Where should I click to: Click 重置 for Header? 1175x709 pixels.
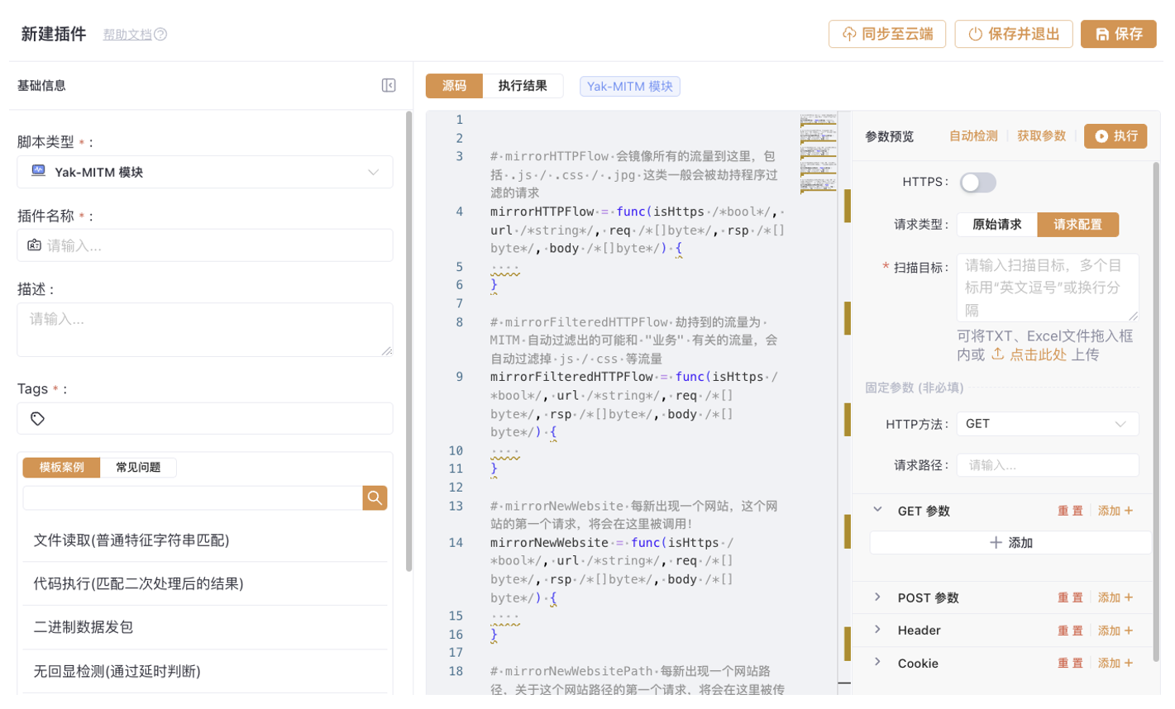click(x=1070, y=630)
